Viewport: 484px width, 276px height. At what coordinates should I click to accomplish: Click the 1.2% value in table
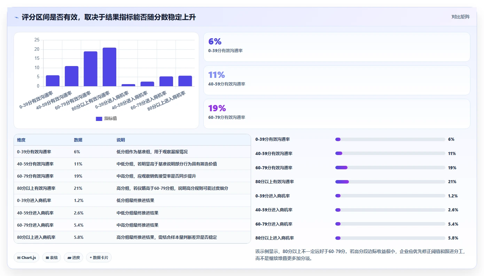click(79, 201)
